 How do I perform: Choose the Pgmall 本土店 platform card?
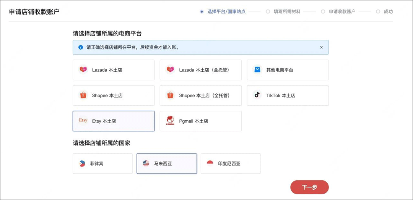201,121
